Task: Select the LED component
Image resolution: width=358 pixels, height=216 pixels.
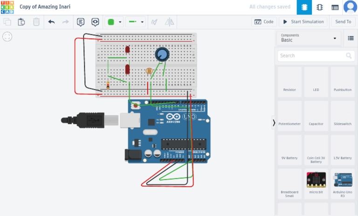Action: [316, 82]
